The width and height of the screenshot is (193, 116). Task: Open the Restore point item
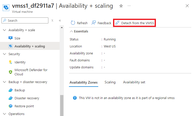(24, 106)
